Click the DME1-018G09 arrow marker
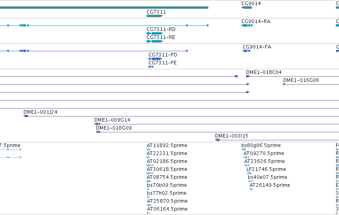The width and height of the screenshot is (339, 215). [x=98, y=132]
